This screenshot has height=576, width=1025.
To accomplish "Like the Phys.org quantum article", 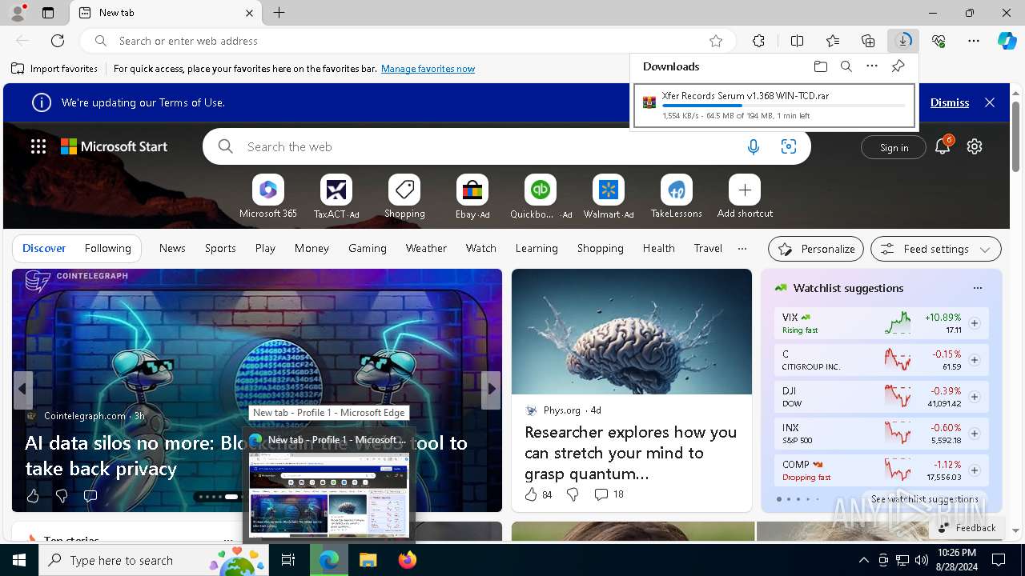I will [x=531, y=494].
